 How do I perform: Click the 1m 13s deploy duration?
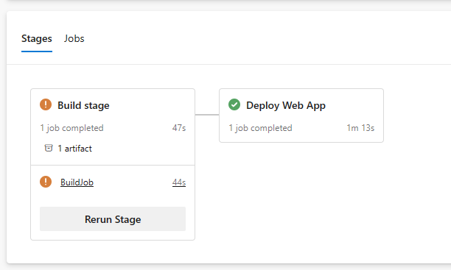click(360, 128)
